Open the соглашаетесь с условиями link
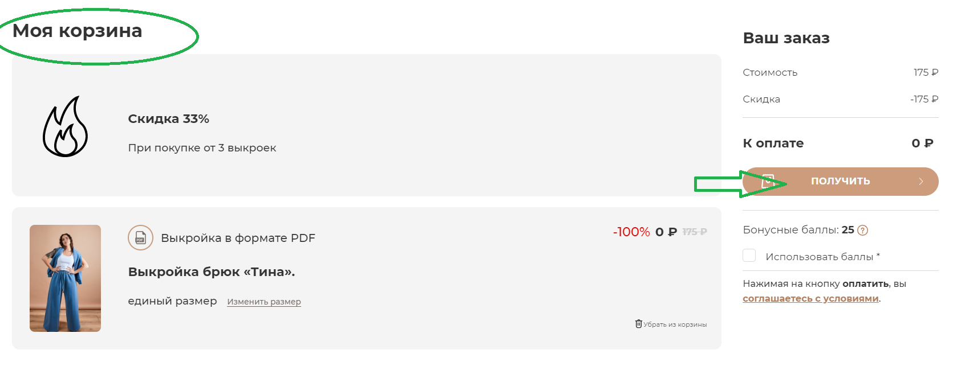965x366 pixels. (x=810, y=298)
